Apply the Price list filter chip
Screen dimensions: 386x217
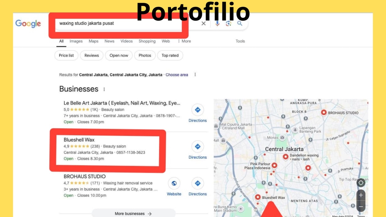coord(66,55)
